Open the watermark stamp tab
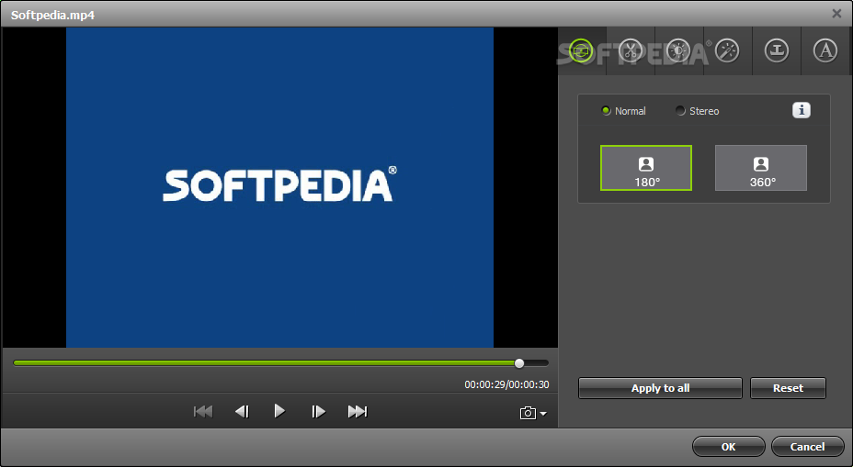The image size is (853, 467). [x=777, y=51]
